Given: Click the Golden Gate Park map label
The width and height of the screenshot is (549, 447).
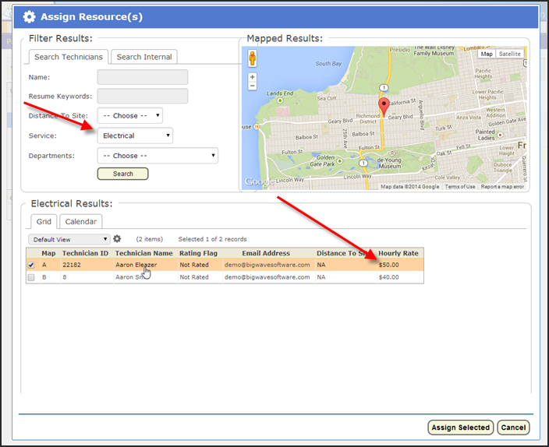Looking at the screenshot, I should (323, 160).
